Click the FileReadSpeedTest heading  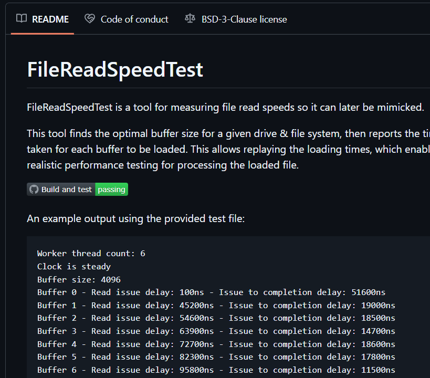pyautogui.click(x=114, y=69)
